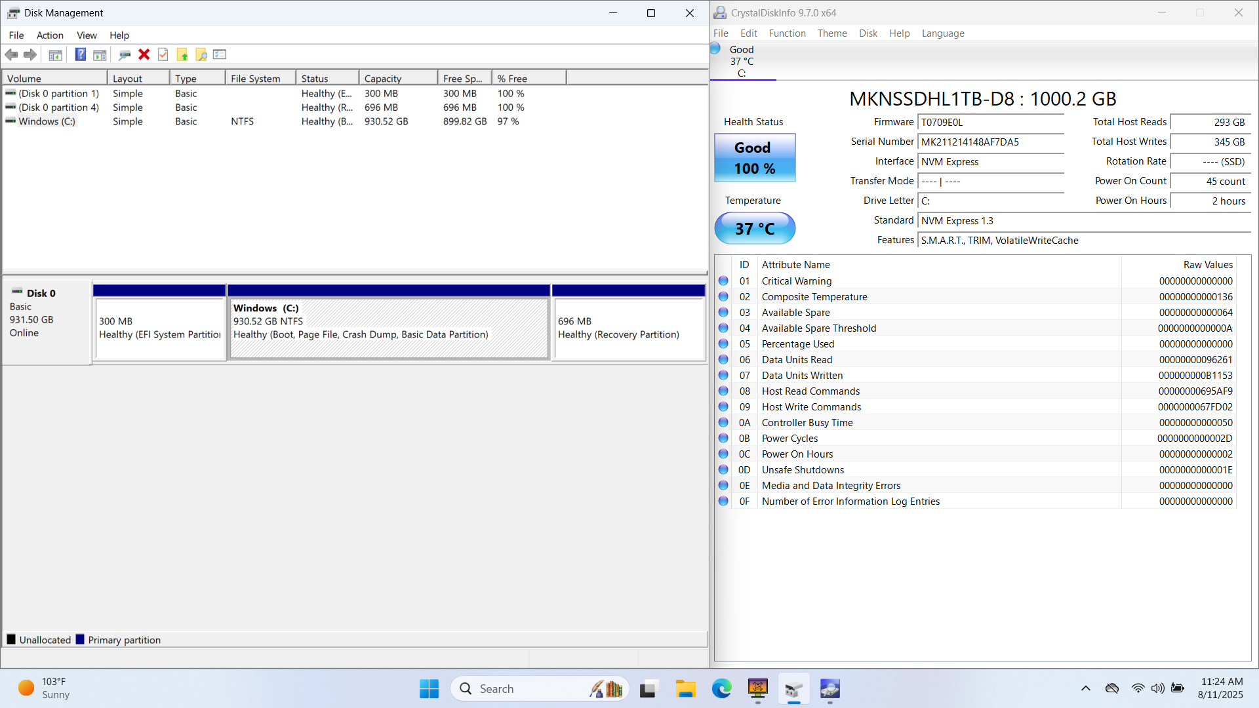Click the Show/Hide Console Tree toolbar icon

coord(56,54)
